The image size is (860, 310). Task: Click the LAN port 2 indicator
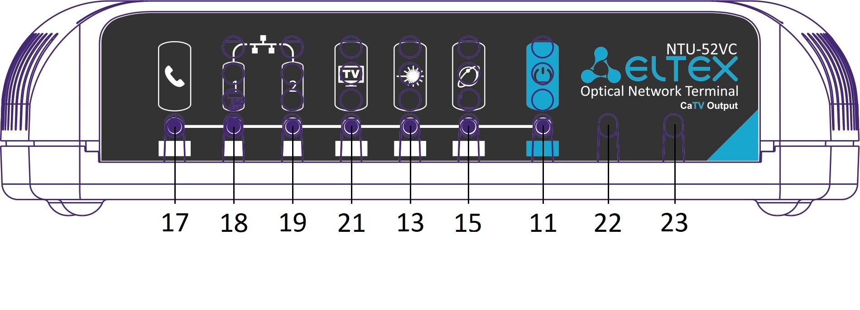point(293,85)
